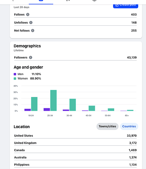Click the Philippines location row
This screenshot has width=146, height=169.
75,165
